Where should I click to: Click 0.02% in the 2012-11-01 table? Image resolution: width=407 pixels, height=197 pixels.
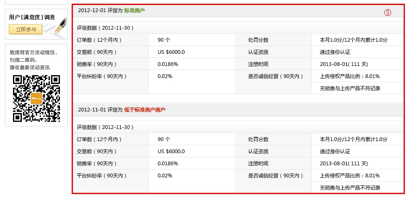pyautogui.click(x=165, y=176)
